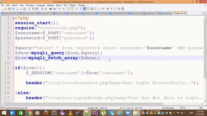Click the Monitoring eye toolbar icon
Viewport: 207px width, 116px height.
click(103, 9)
